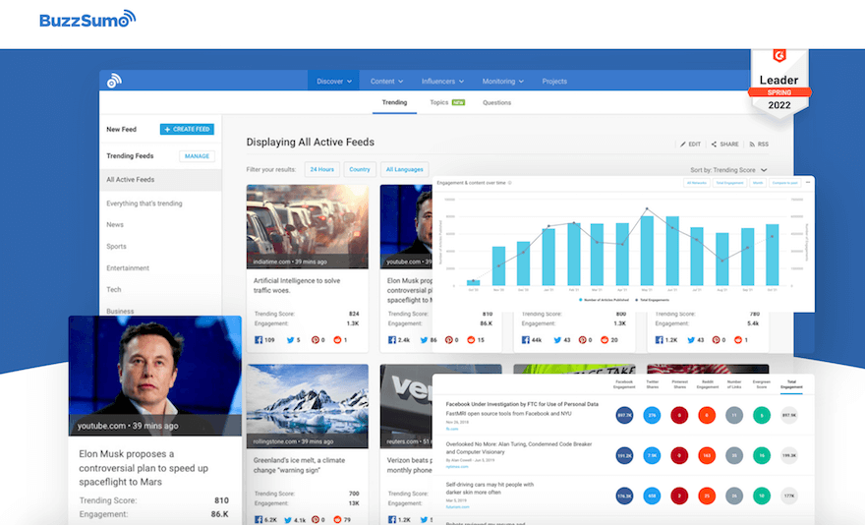The image size is (865, 525).
Task: Click Pinterest shares bubble for FTC investigation article
Action: pyautogui.click(x=679, y=415)
